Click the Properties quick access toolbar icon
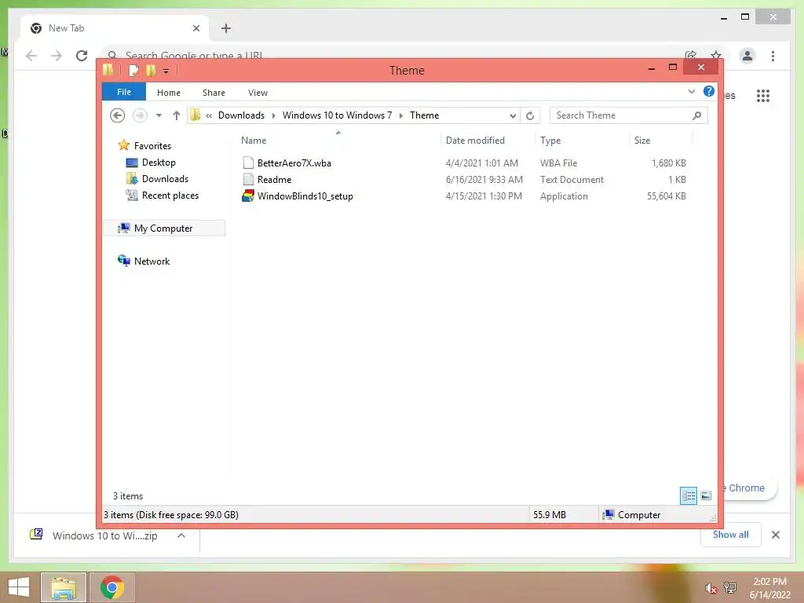 [x=133, y=70]
